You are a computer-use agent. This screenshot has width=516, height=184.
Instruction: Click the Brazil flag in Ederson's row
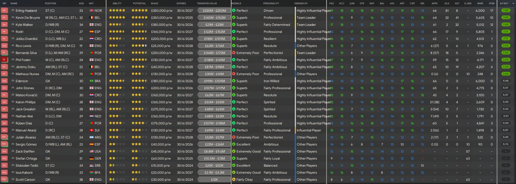(x=92, y=81)
